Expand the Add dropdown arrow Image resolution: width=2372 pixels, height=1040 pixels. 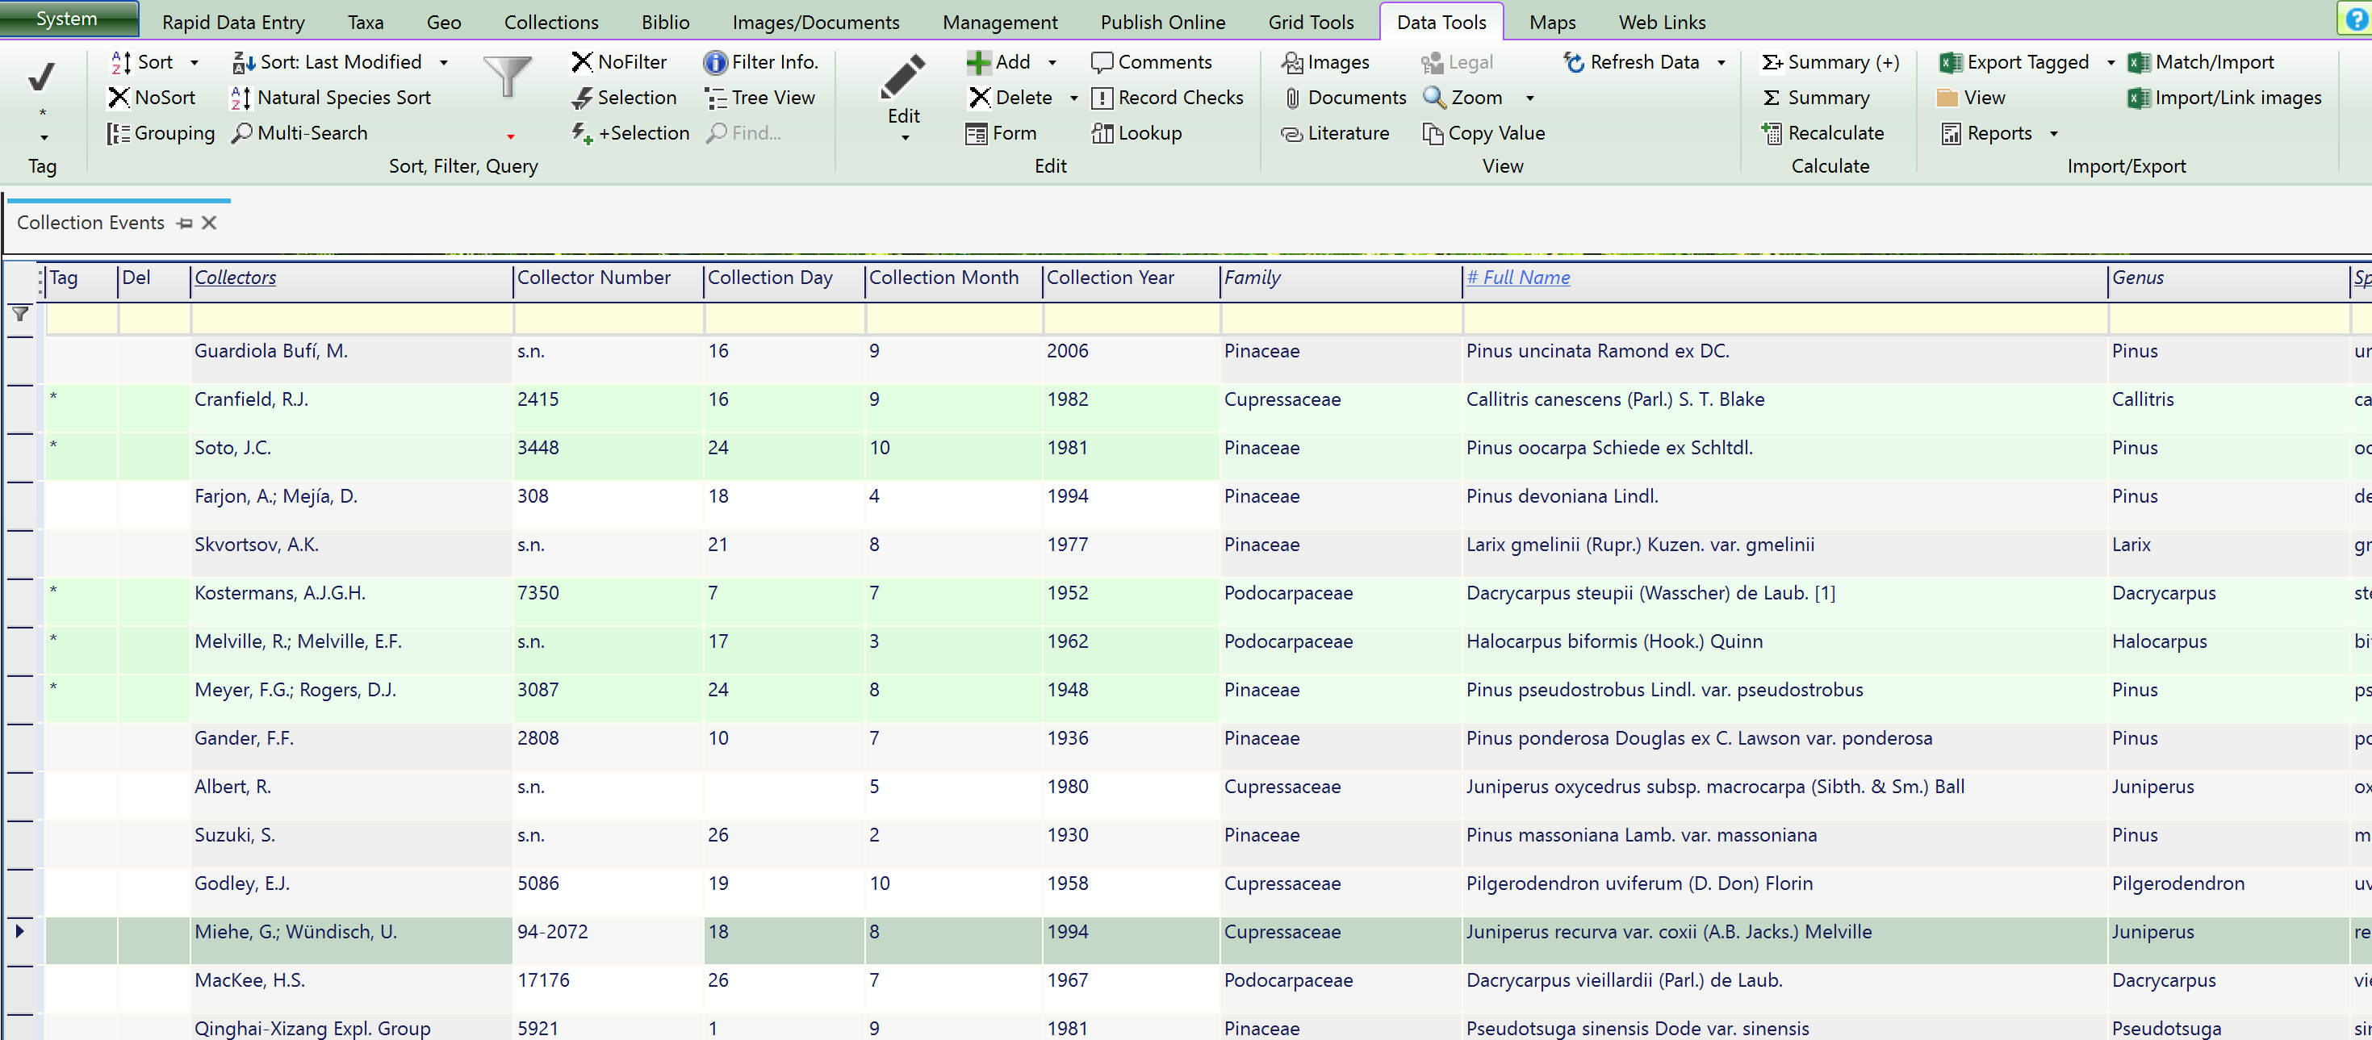coord(1052,64)
